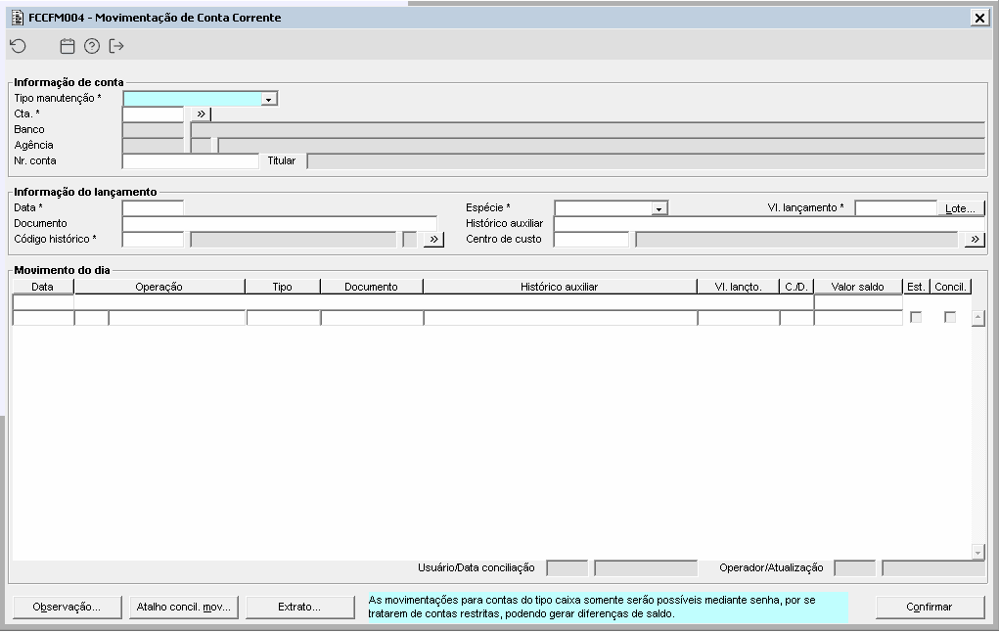
Task: Click the Titular label
Action: [282, 161]
